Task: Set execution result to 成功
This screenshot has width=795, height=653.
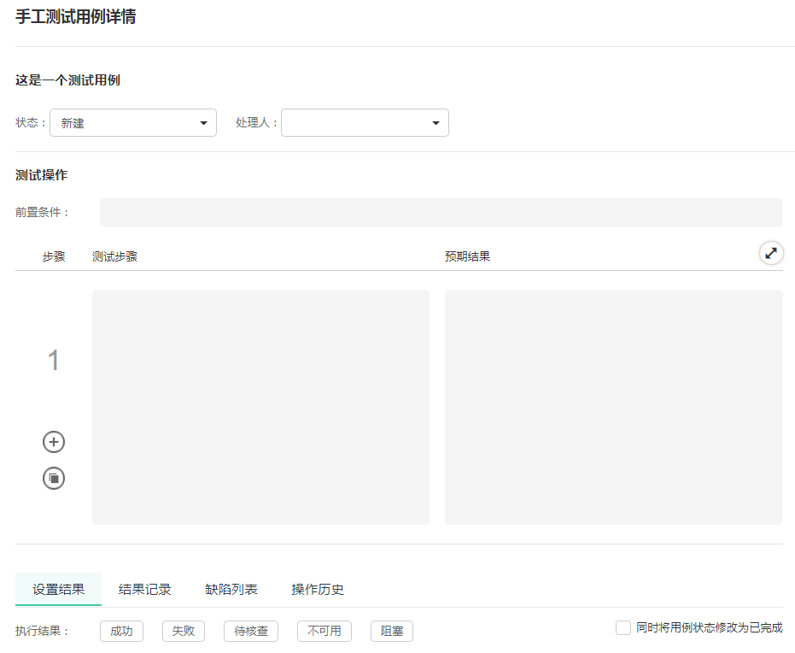Action: click(x=121, y=631)
